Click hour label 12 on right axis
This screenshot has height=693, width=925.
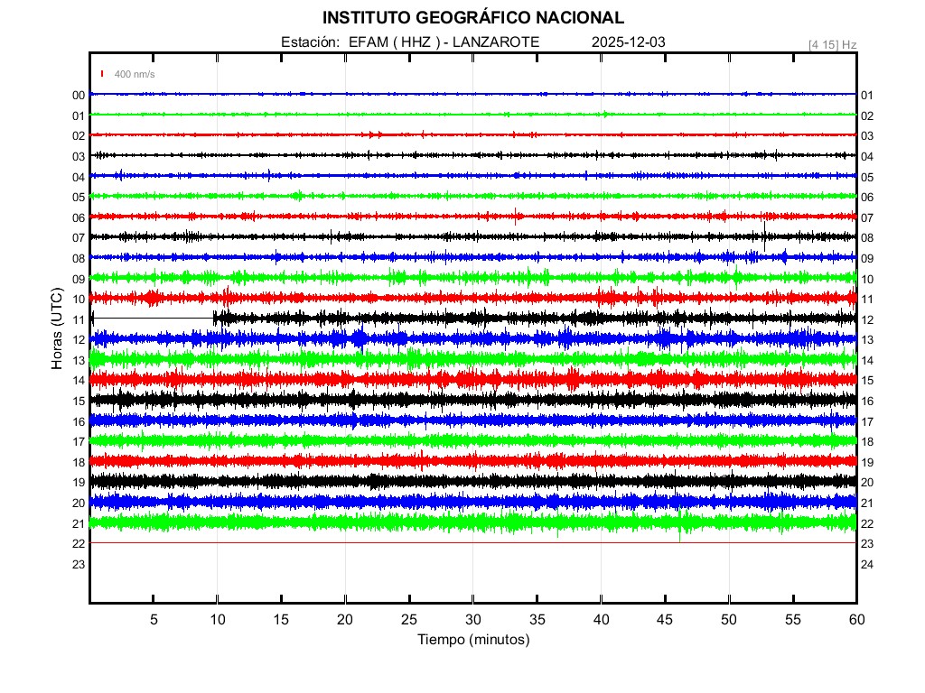[x=867, y=319]
